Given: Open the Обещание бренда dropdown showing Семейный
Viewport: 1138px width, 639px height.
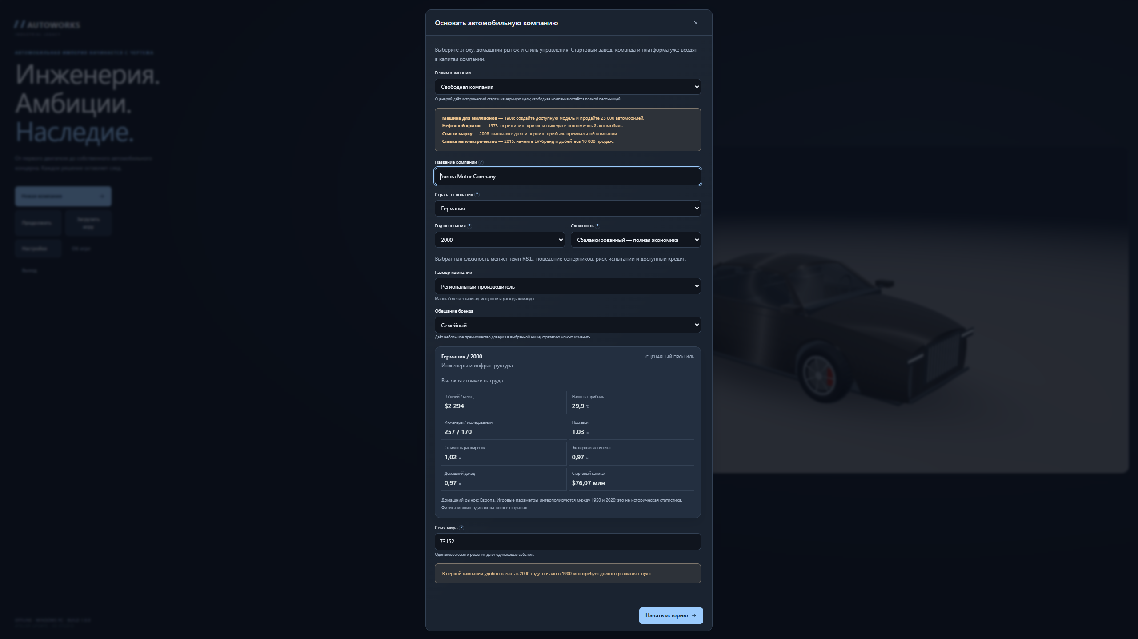Looking at the screenshot, I should pyautogui.click(x=568, y=325).
